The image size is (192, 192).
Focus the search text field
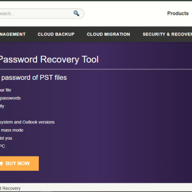[36, 13]
